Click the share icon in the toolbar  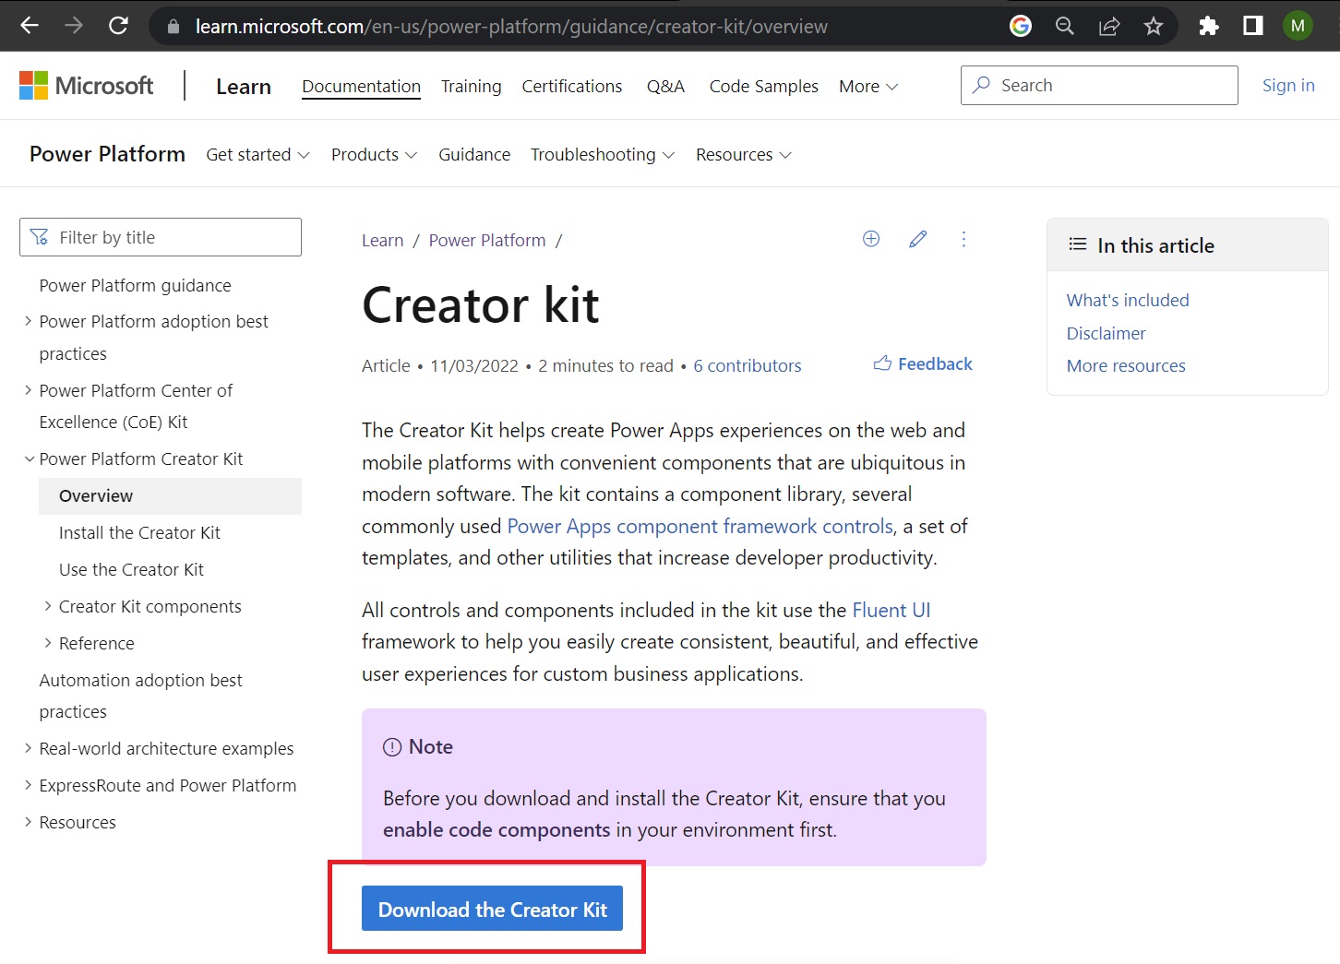(x=1108, y=26)
